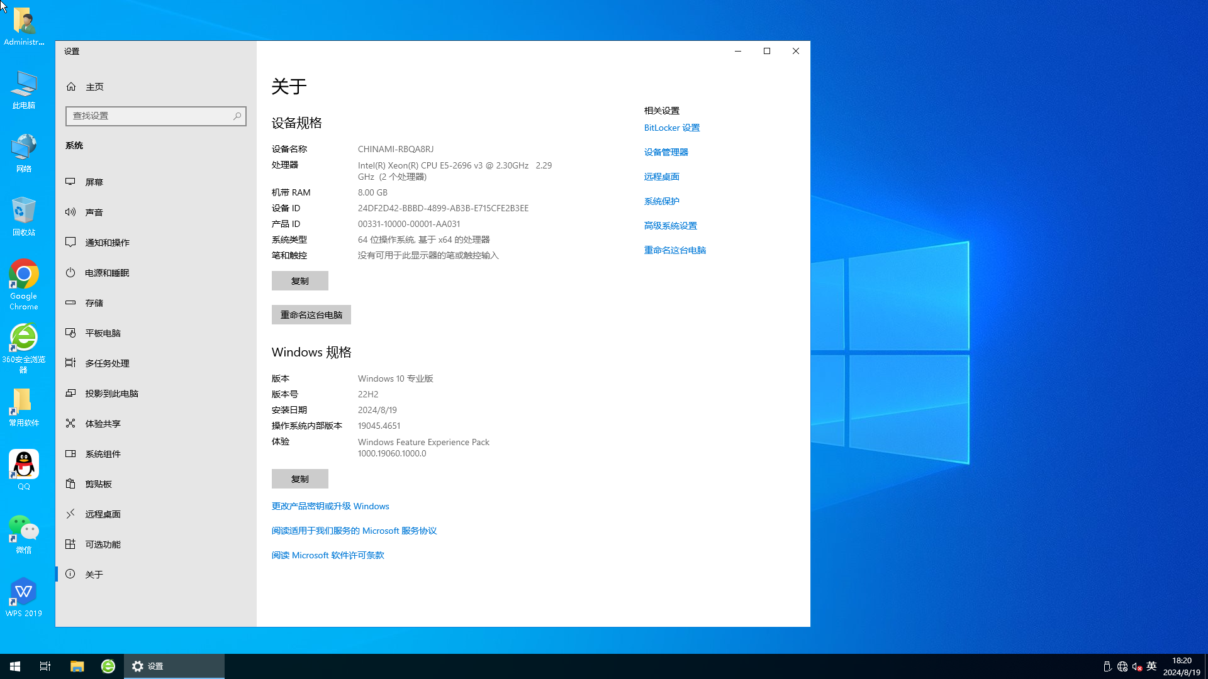Click 关于 (About) settings item

click(94, 574)
